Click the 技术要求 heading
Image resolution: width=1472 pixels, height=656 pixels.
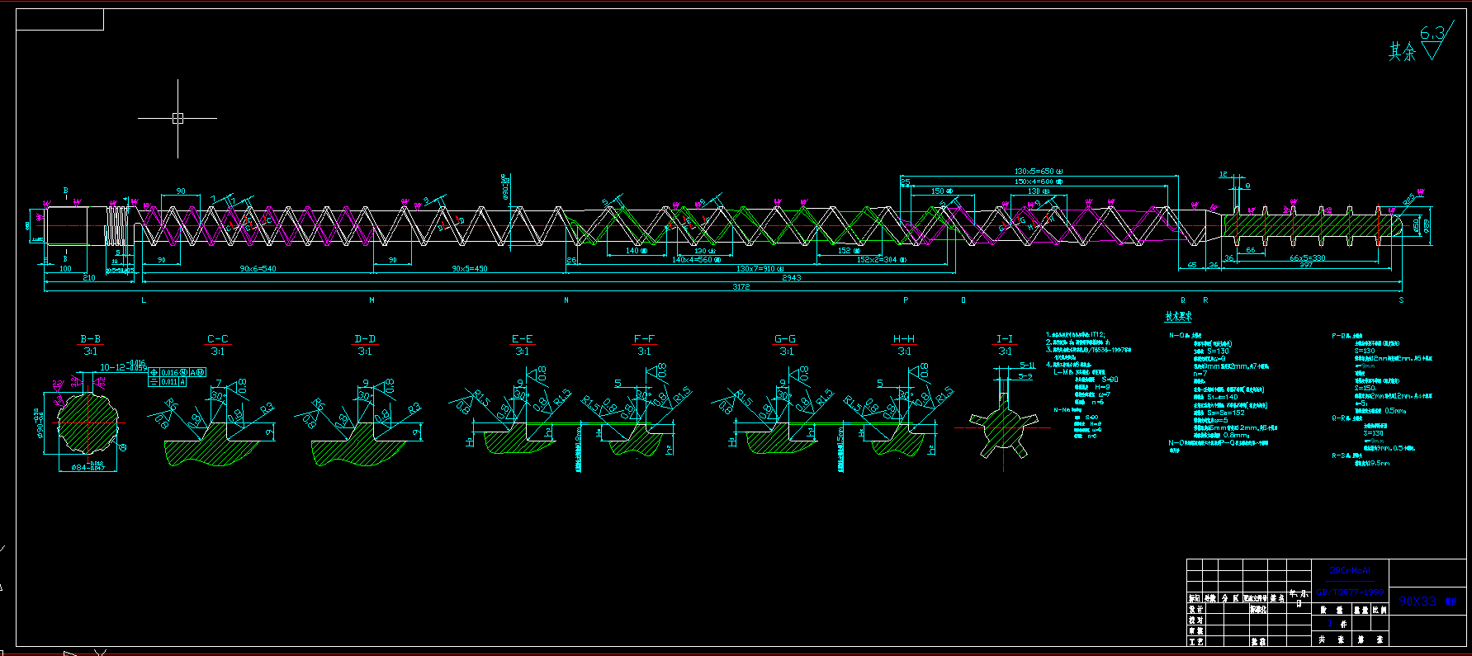click(1178, 317)
